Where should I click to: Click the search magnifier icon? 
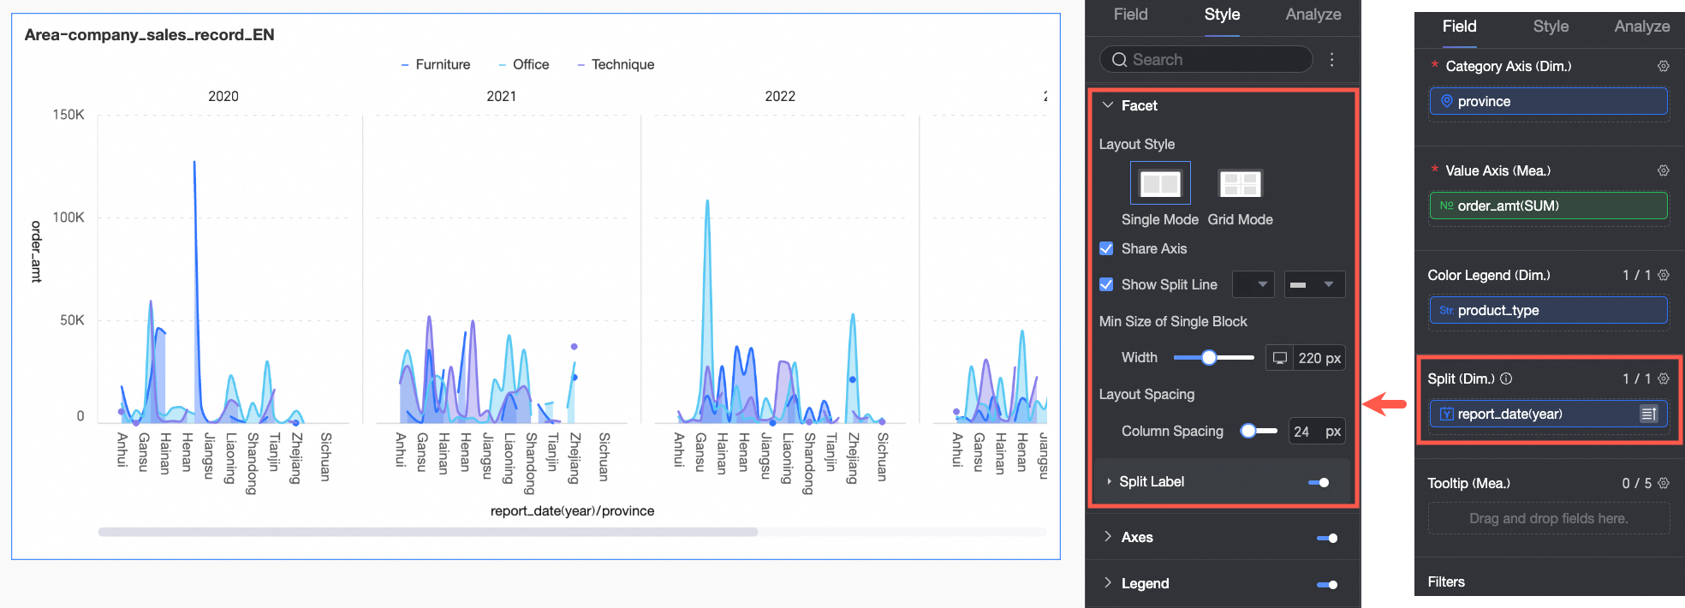pos(1119,59)
